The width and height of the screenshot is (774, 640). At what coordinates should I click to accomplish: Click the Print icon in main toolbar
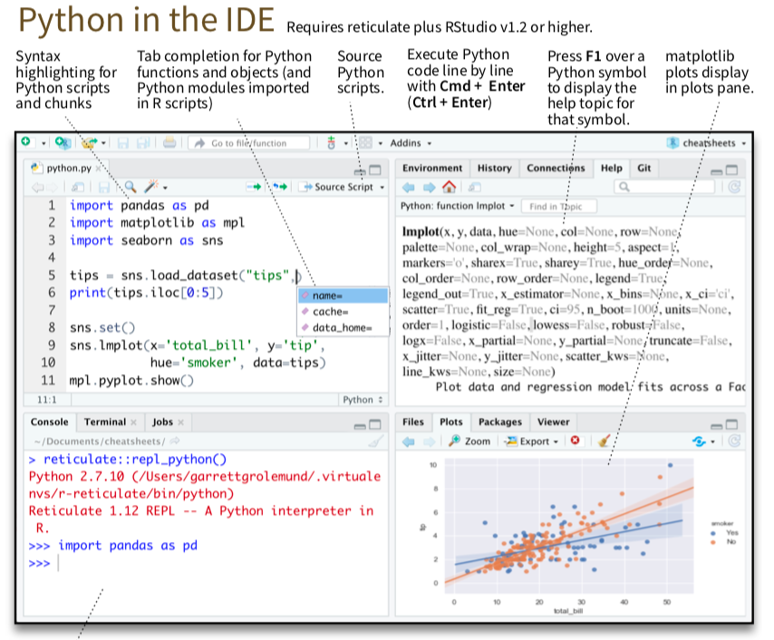coord(169,143)
